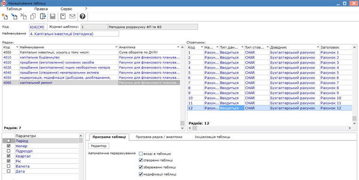
Task: Click the Сума оборотів по Дт/Кт cell
Action: click(149, 52)
